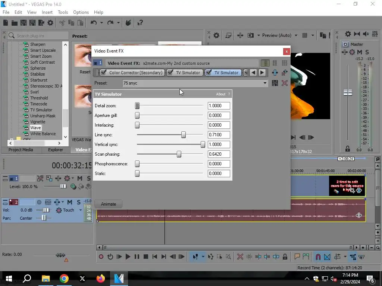Screen dimensions: 382x286
Task: Click the Lock event padlock icon
Action: point(285,257)
